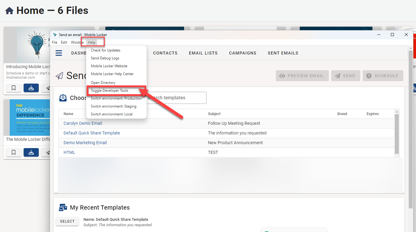Open the Carolyn Demo Email template
The width and height of the screenshot is (416, 232).
[x=83, y=123]
